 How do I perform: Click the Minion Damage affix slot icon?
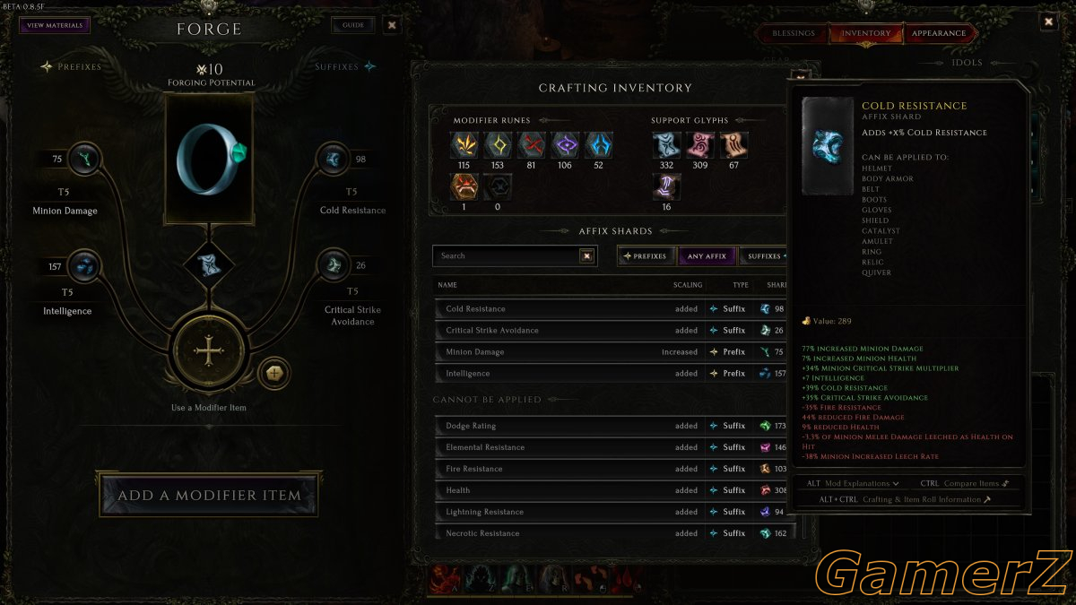pos(83,160)
